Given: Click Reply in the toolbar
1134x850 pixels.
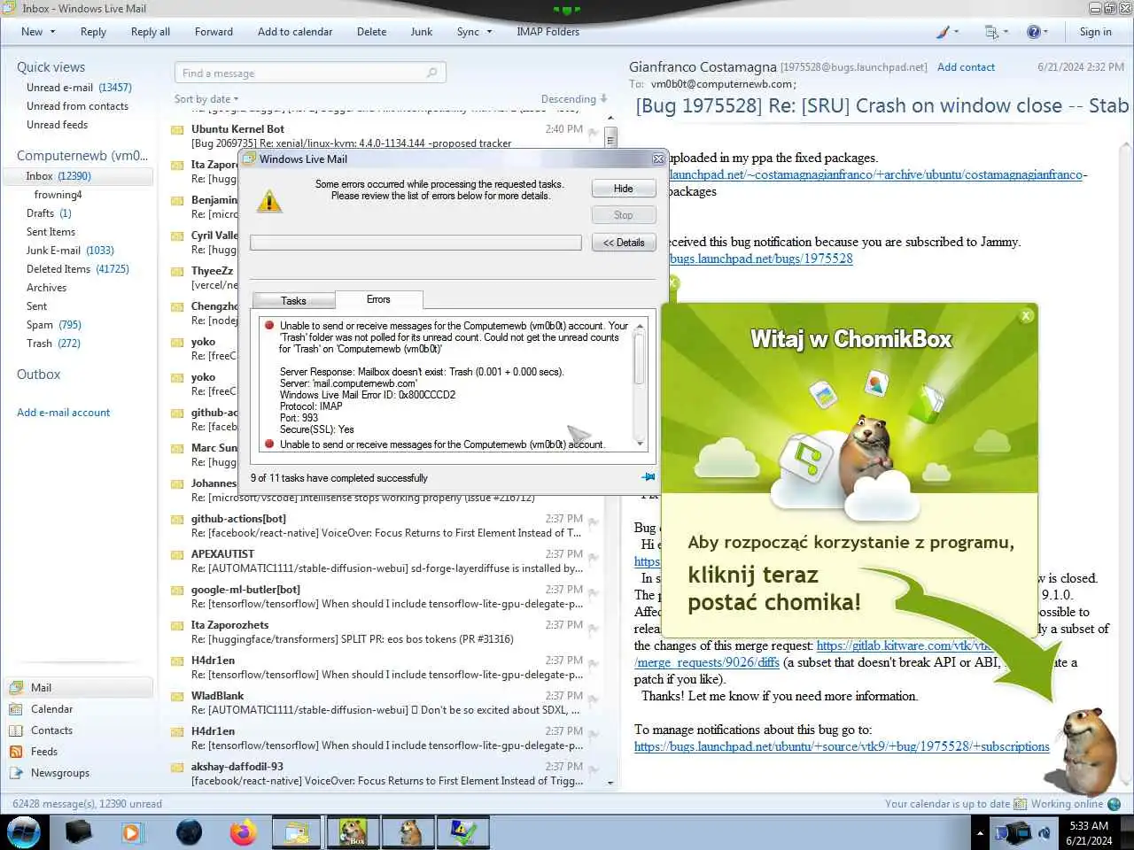Looking at the screenshot, I should tap(93, 32).
